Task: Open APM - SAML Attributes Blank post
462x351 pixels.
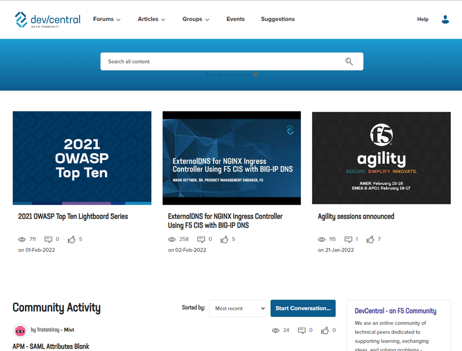Action: tap(51, 346)
